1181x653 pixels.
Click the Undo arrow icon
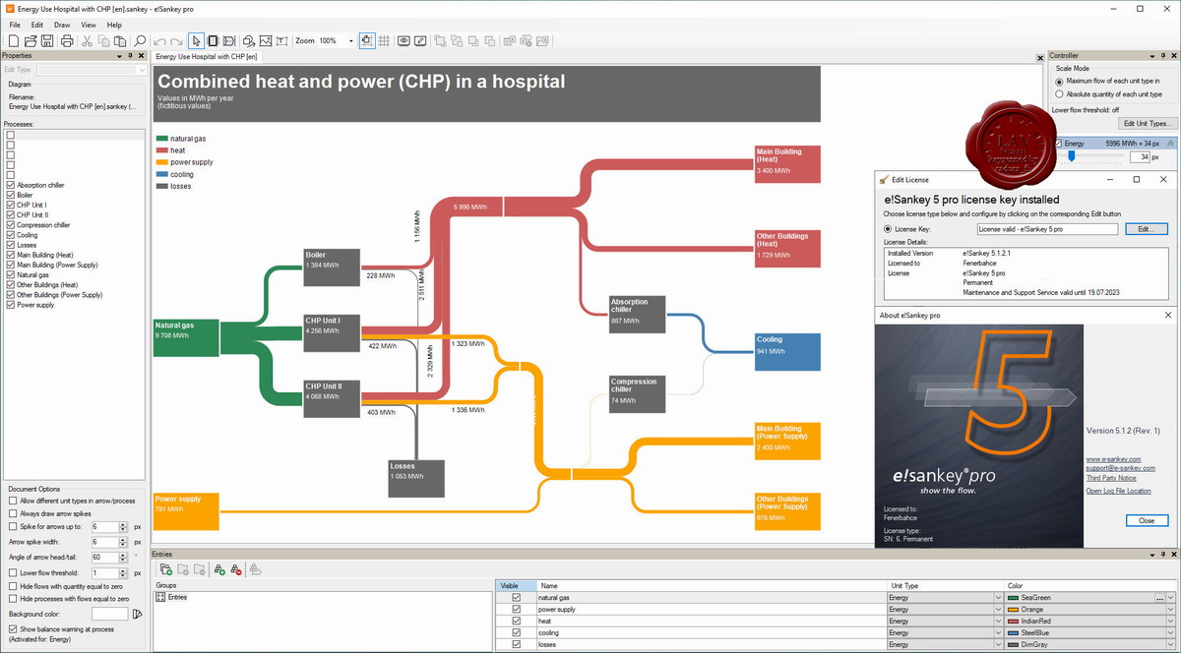(159, 41)
